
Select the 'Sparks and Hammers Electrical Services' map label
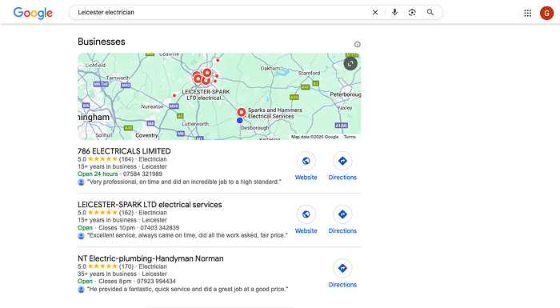(x=275, y=113)
